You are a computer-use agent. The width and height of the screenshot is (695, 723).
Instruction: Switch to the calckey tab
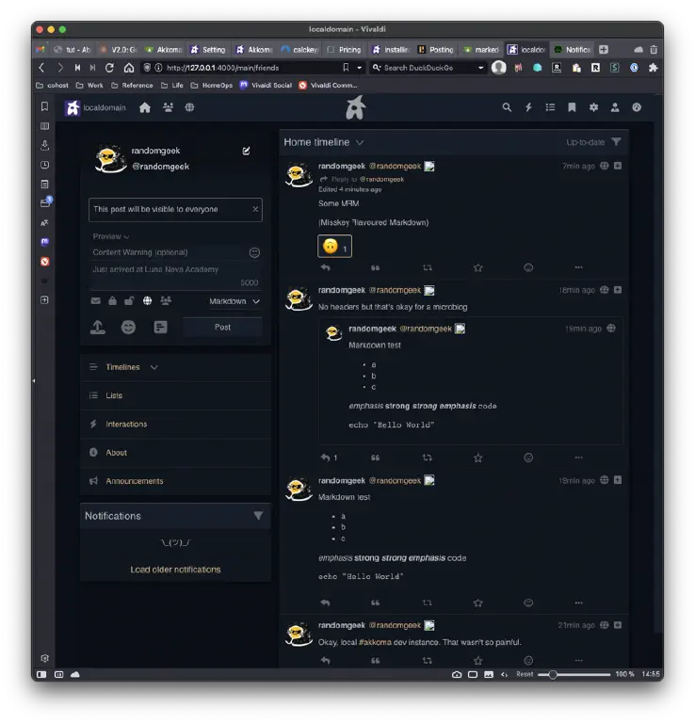[299, 50]
